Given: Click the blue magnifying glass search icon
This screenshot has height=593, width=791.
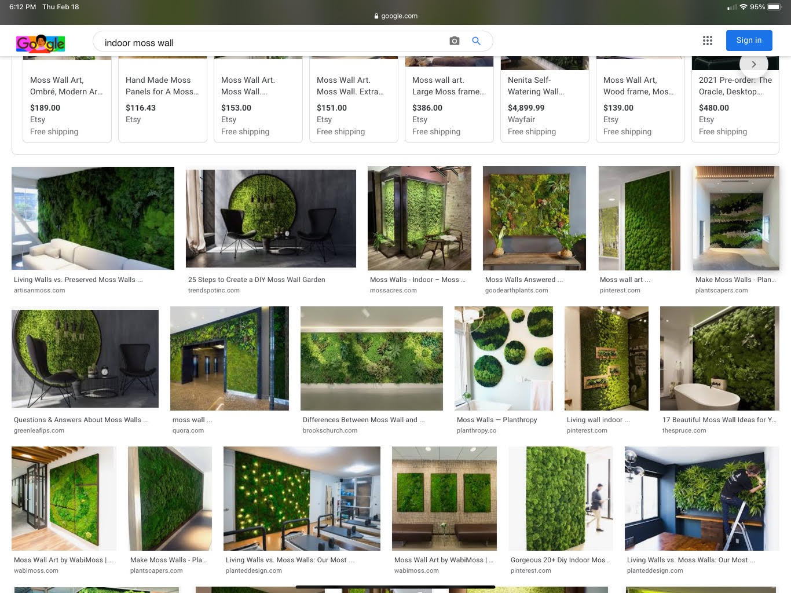Looking at the screenshot, I should (476, 41).
